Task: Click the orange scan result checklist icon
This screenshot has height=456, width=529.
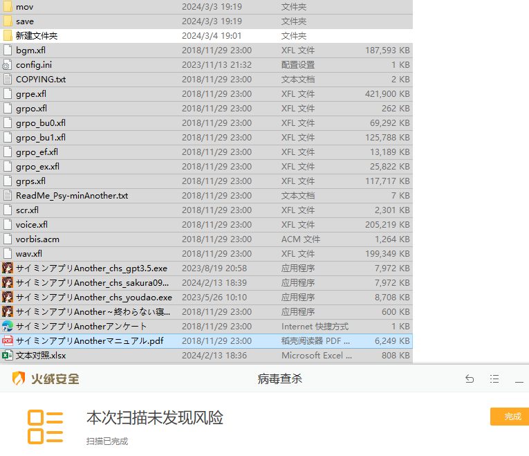Action: click(x=45, y=426)
